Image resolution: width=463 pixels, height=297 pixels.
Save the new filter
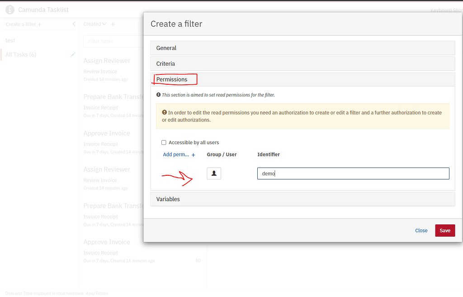click(x=445, y=230)
